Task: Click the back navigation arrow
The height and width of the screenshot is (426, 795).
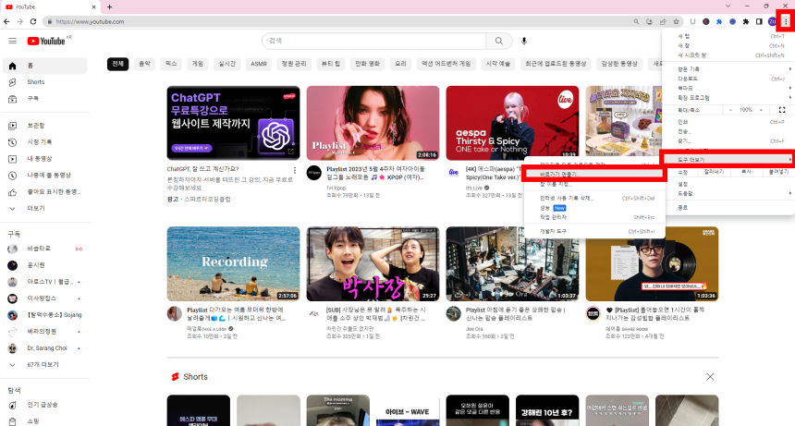Action: pos(6,22)
